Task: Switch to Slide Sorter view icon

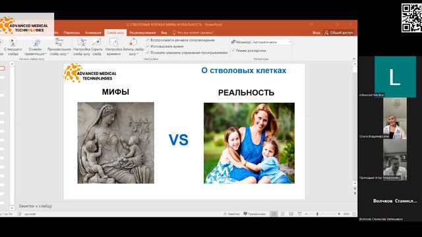Action: tap(283, 214)
